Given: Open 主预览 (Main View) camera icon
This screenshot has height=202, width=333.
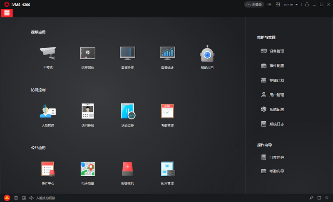Looking at the screenshot, I should 47,53.
